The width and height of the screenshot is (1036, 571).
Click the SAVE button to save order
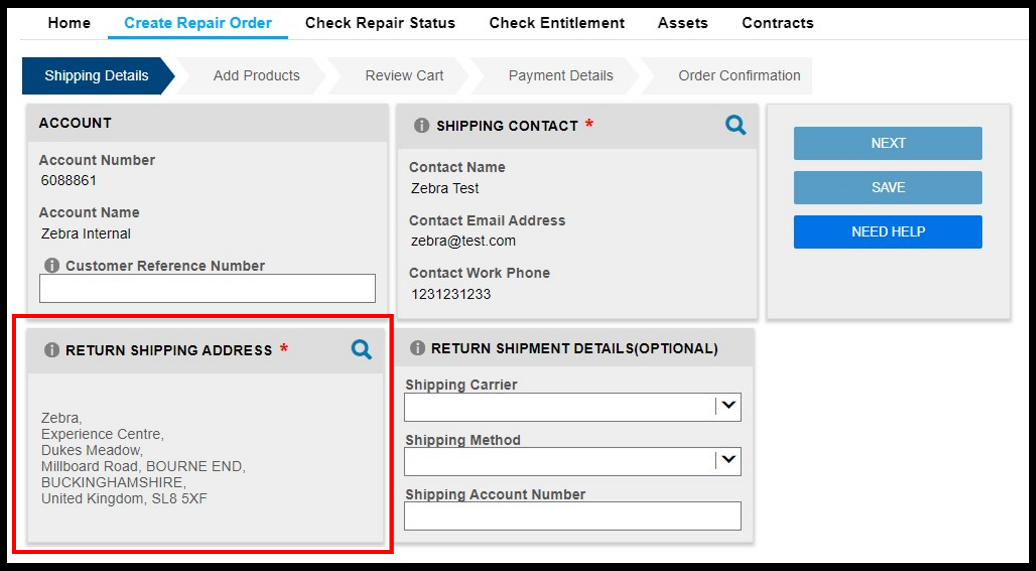[888, 187]
